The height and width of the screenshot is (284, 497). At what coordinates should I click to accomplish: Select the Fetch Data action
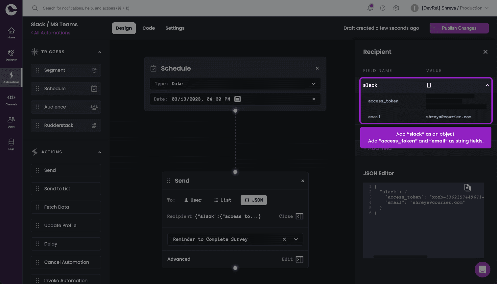point(66,207)
